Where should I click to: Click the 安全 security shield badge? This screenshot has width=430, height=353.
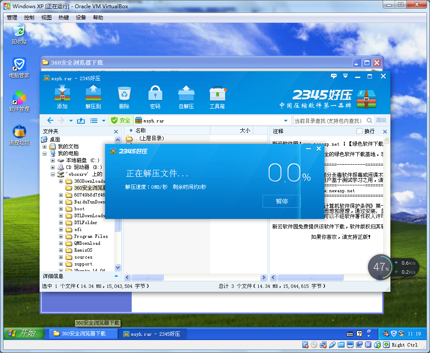[121, 120]
